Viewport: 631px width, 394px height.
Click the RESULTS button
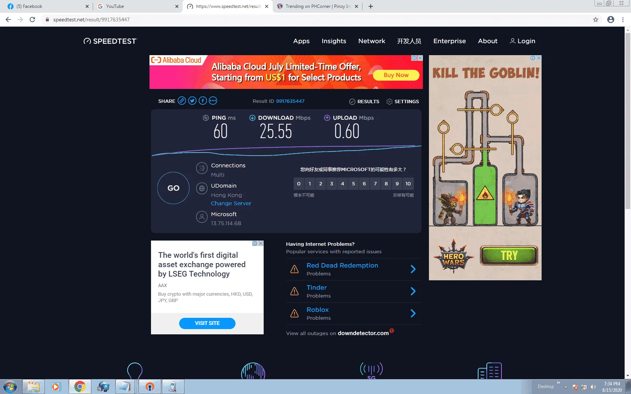click(364, 101)
